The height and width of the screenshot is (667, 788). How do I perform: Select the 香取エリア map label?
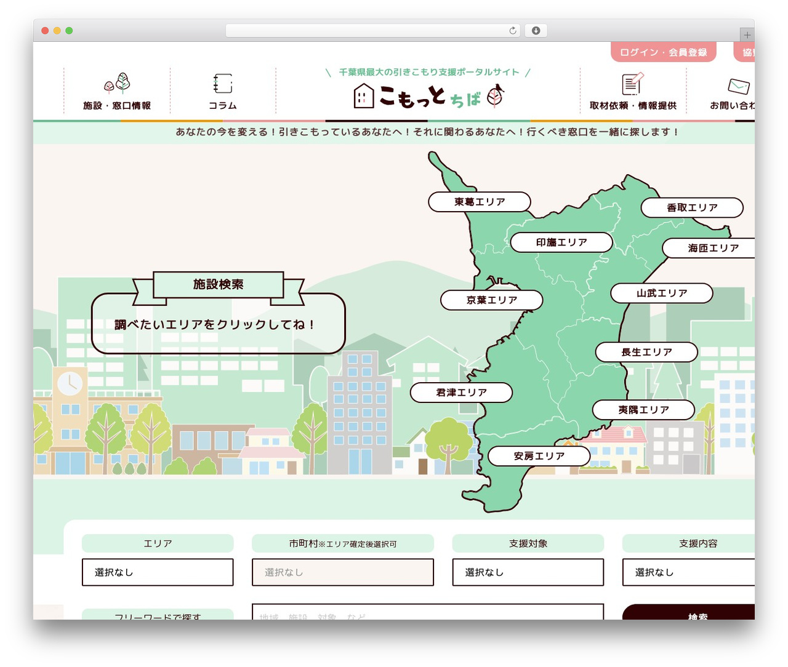coord(692,208)
